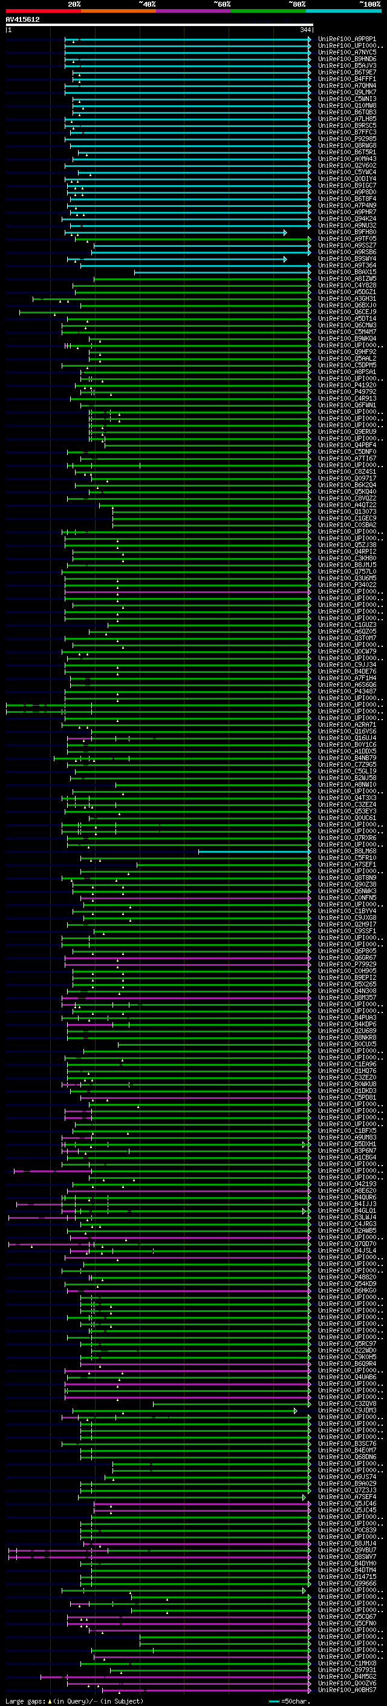This screenshot has width=387, height=1706.
Task: Click UniRef100_A5DT14 entry
Action: click(x=347, y=318)
